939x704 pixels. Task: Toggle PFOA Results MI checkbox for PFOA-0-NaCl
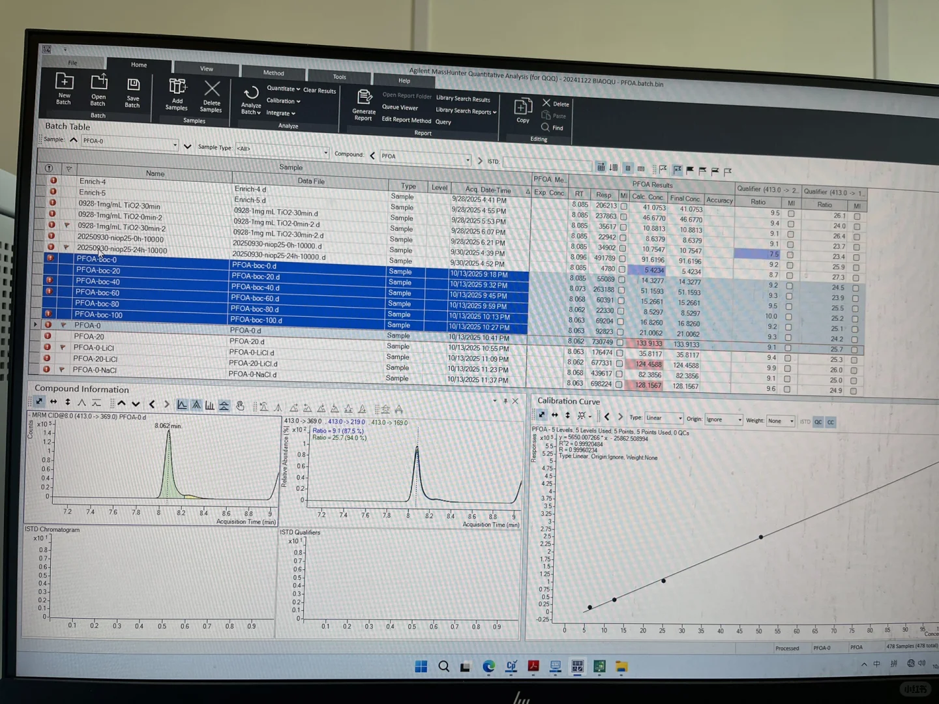pyautogui.click(x=619, y=385)
